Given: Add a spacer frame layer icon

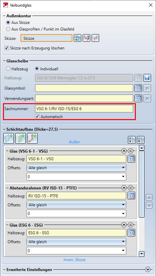Looking at the screenshot, I should click(x=32, y=138).
